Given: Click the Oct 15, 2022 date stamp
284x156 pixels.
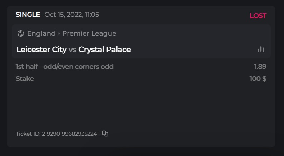Looking at the screenshot, I should [x=71, y=15].
